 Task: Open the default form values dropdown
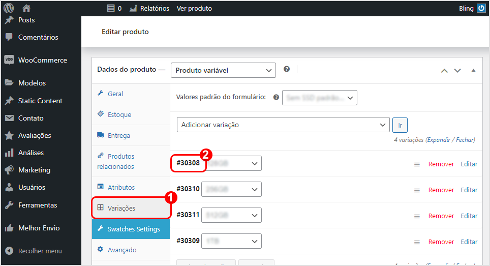click(x=319, y=98)
